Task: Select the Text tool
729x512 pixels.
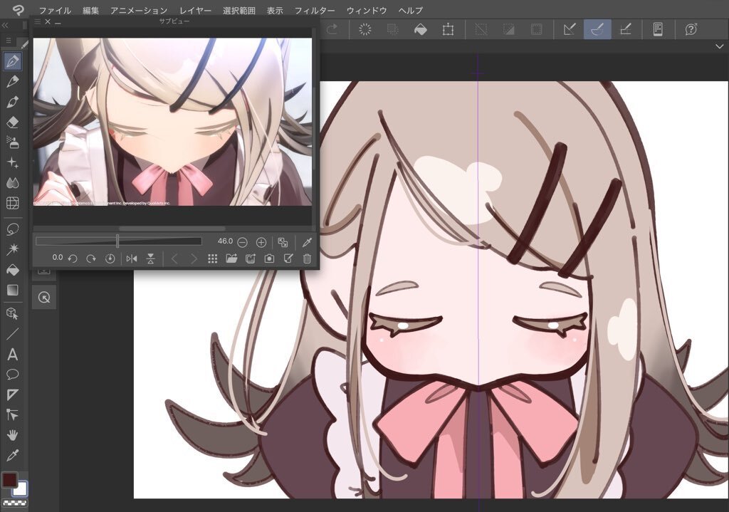Action: click(x=12, y=354)
